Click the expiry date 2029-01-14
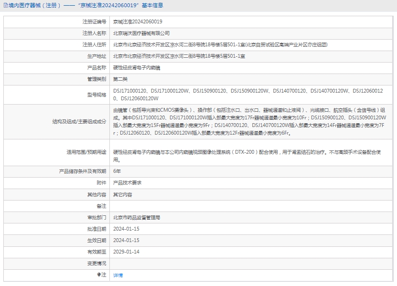This screenshot has width=397, height=286. click(x=126, y=252)
